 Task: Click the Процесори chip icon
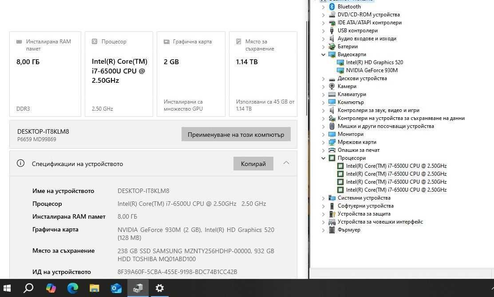332,158
